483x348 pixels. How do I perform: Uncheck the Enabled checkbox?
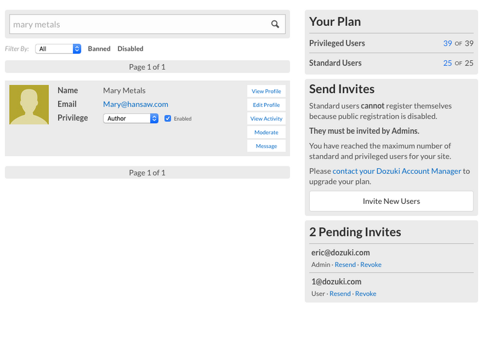coord(168,118)
